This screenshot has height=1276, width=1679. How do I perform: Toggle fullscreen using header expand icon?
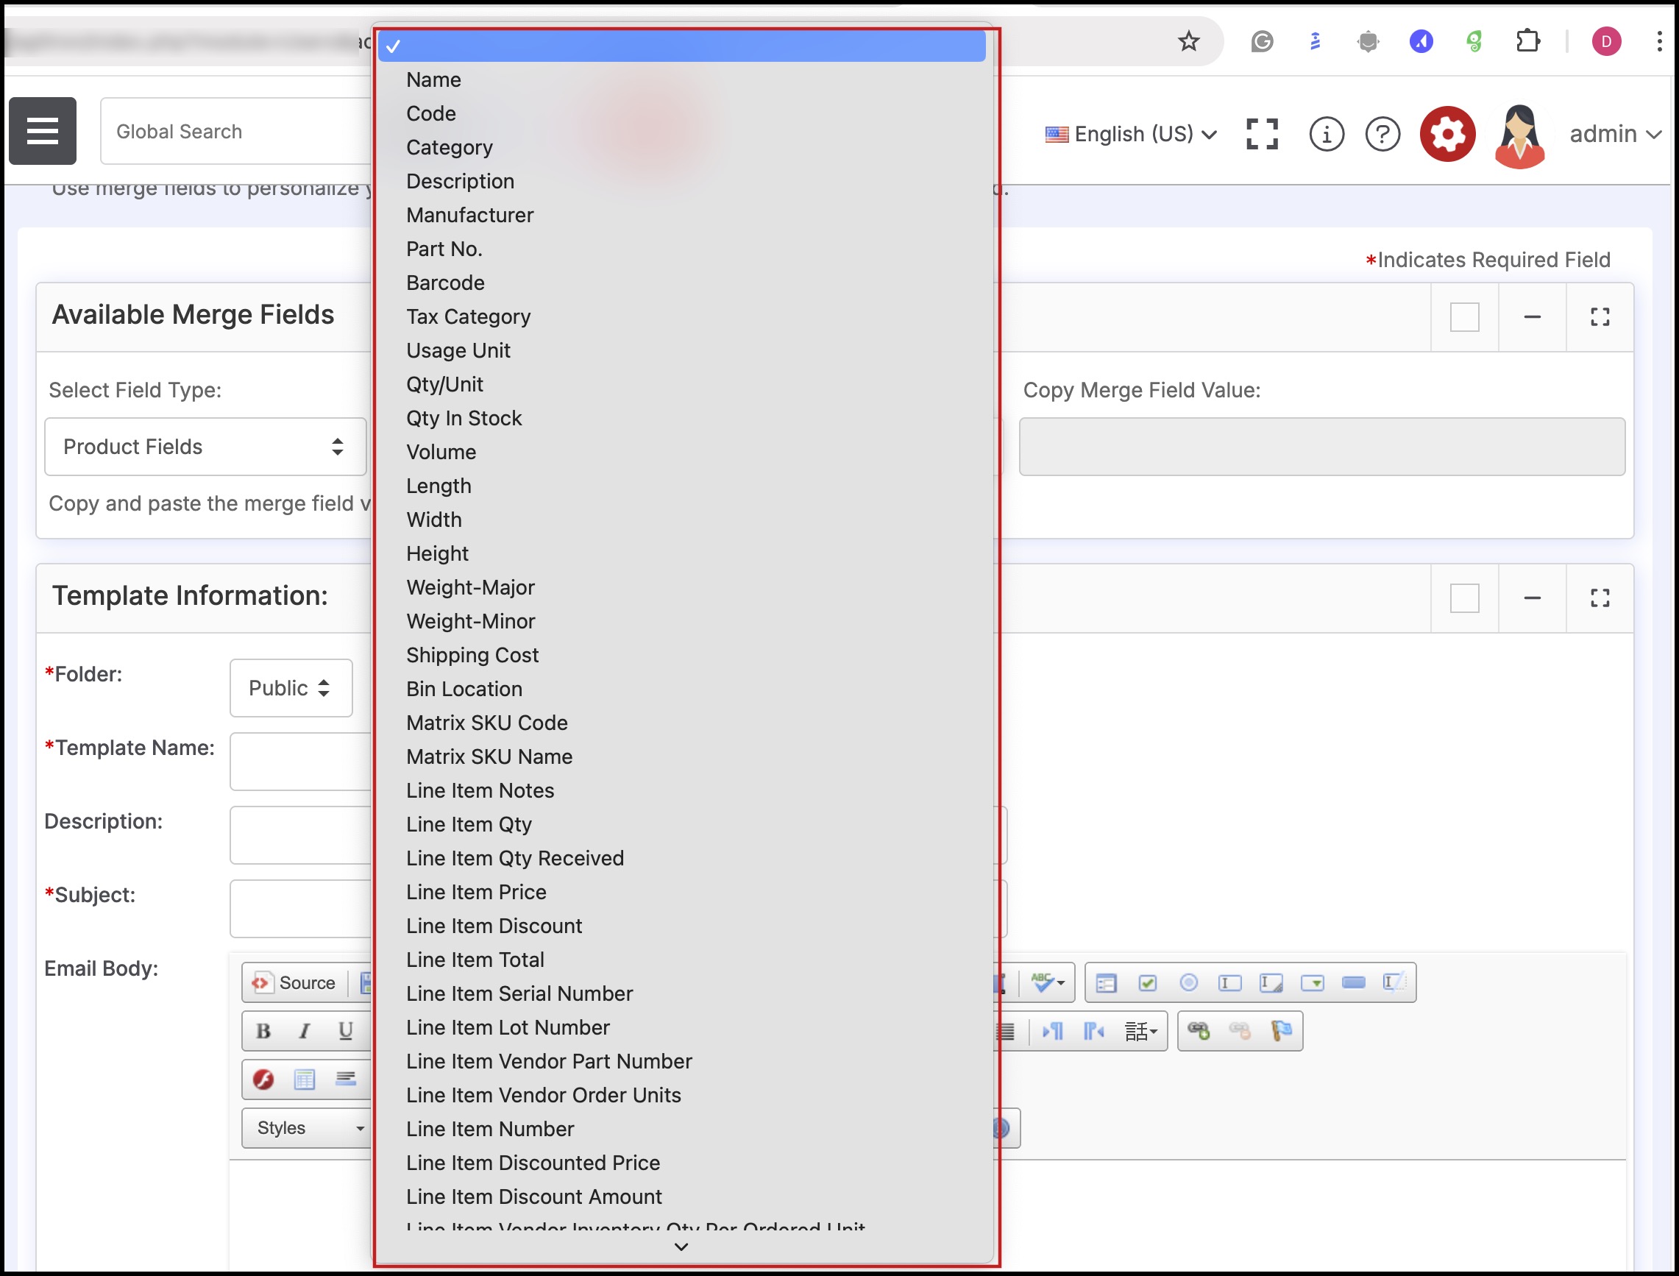click(1262, 135)
